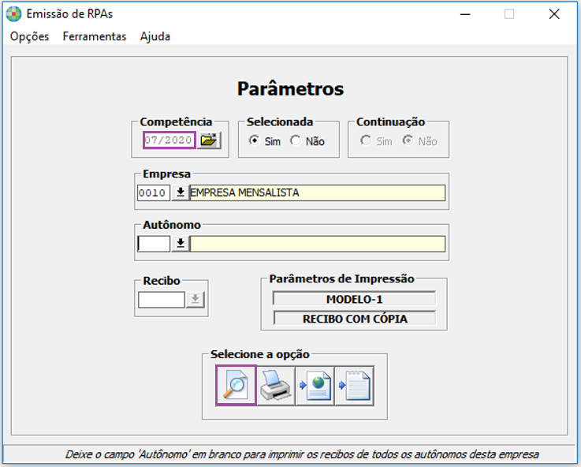Open the Recibo lookup dropdown arrow
581x467 pixels.
point(196,300)
